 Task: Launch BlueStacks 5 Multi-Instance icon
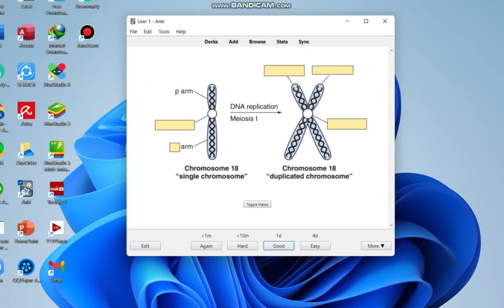coord(57,156)
